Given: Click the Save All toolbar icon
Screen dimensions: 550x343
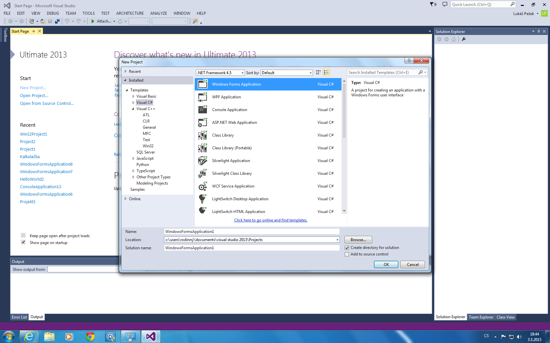Looking at the screenshot, I should [57, 21].
